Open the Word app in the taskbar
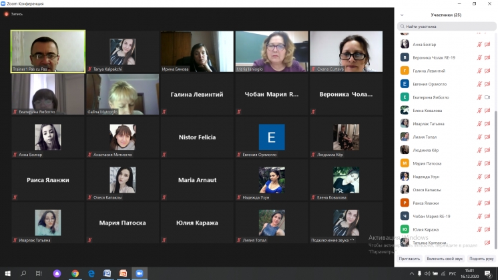 (x=107, y=273)
